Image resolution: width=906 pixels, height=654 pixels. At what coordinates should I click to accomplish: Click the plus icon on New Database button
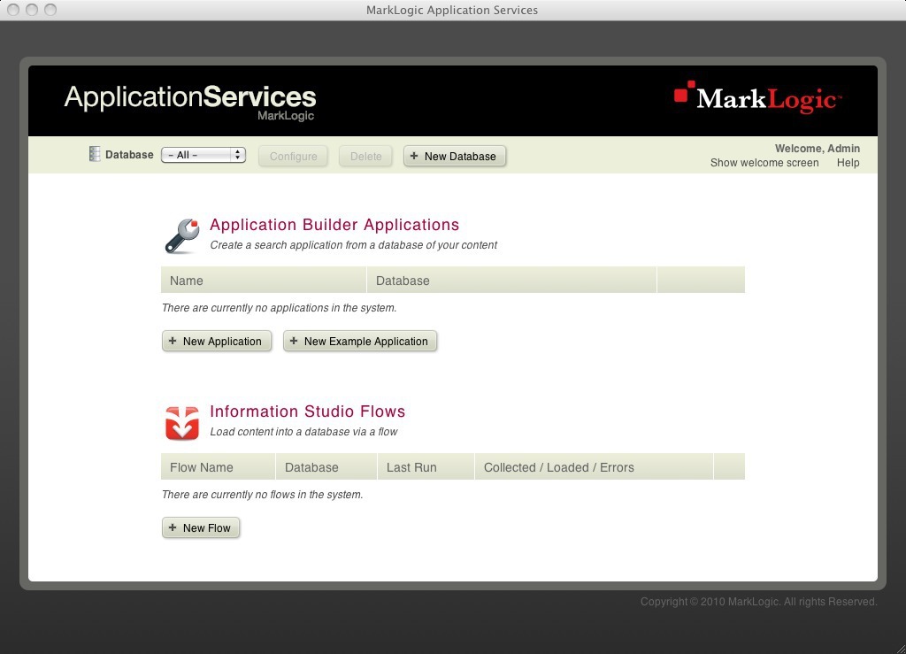(x=414, y=156)
